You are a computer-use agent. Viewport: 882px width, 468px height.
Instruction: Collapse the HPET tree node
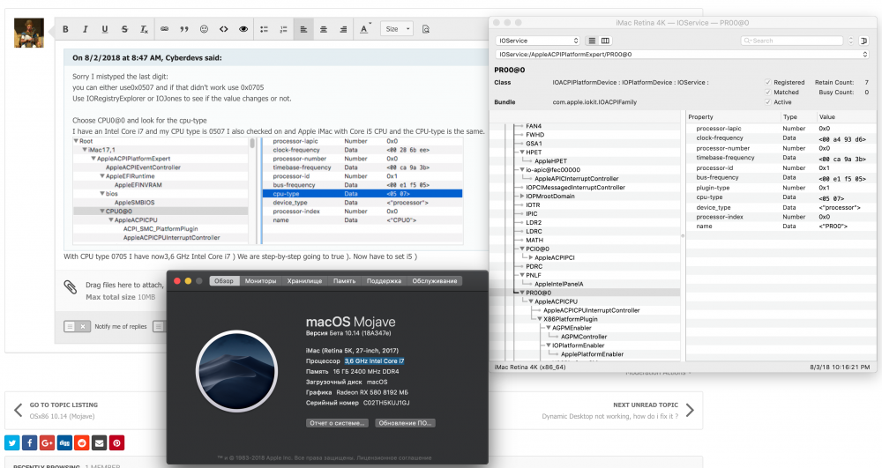coord(522,152)
